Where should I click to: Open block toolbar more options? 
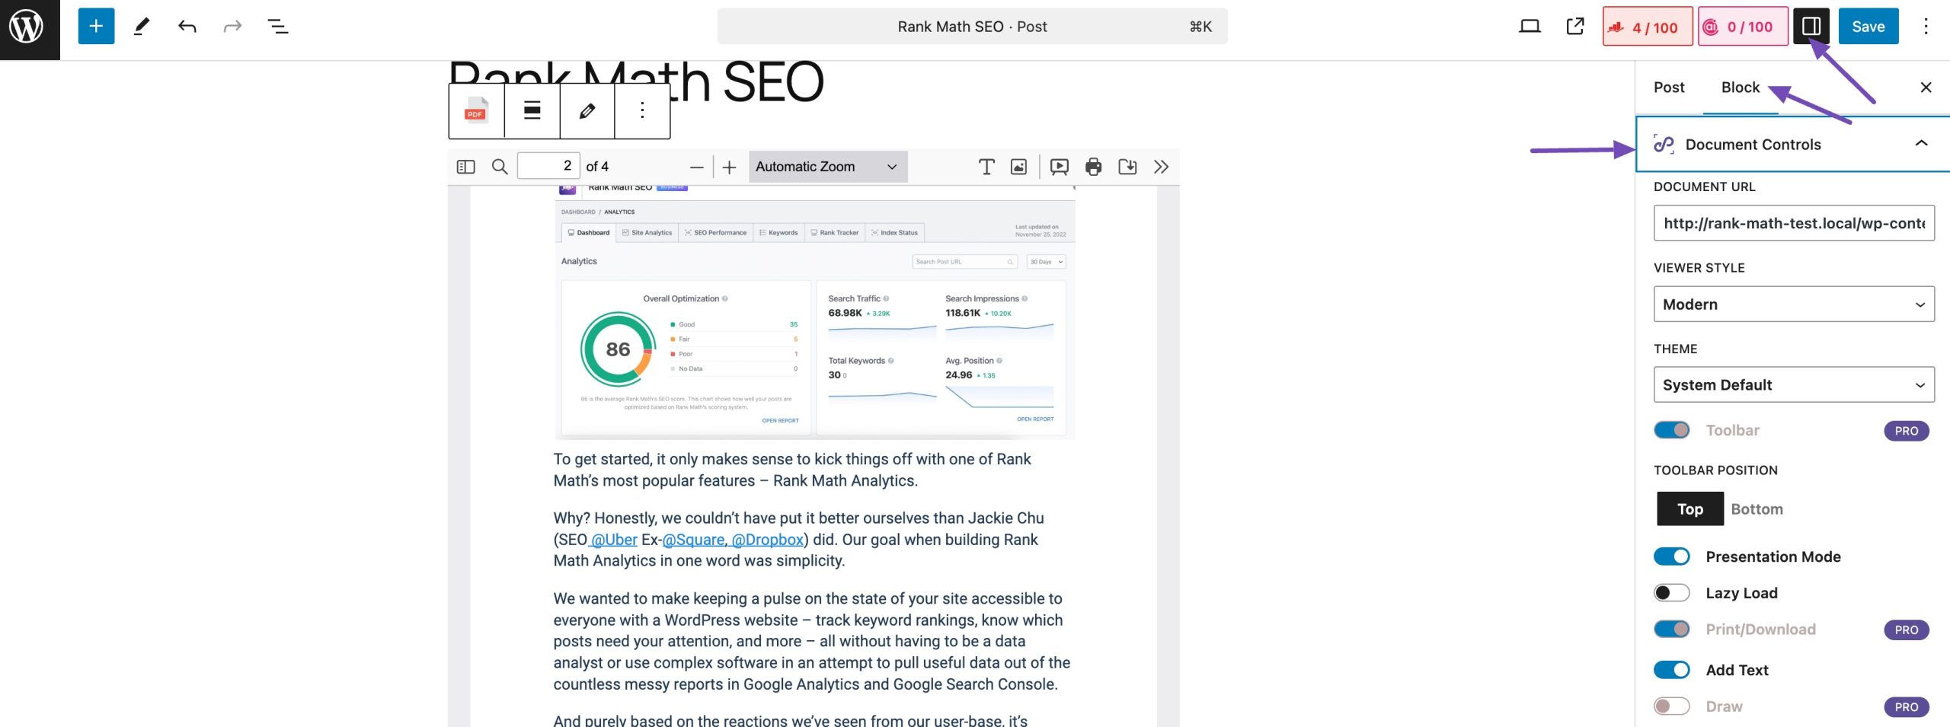point(642,111)
